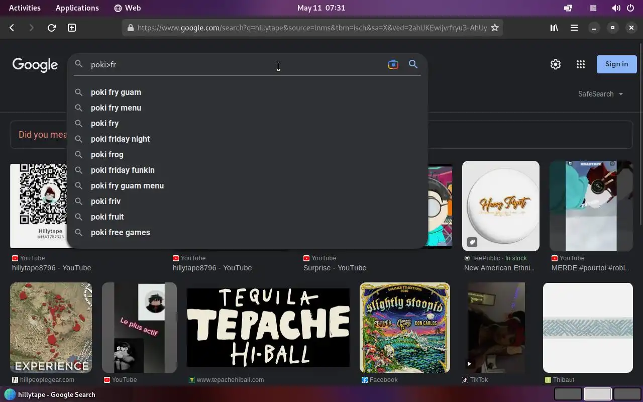The width and height of the screenshot is (643, 402).
Task: Open 'New American Ethni...' TeePublic link
Action: pos(499,268)
